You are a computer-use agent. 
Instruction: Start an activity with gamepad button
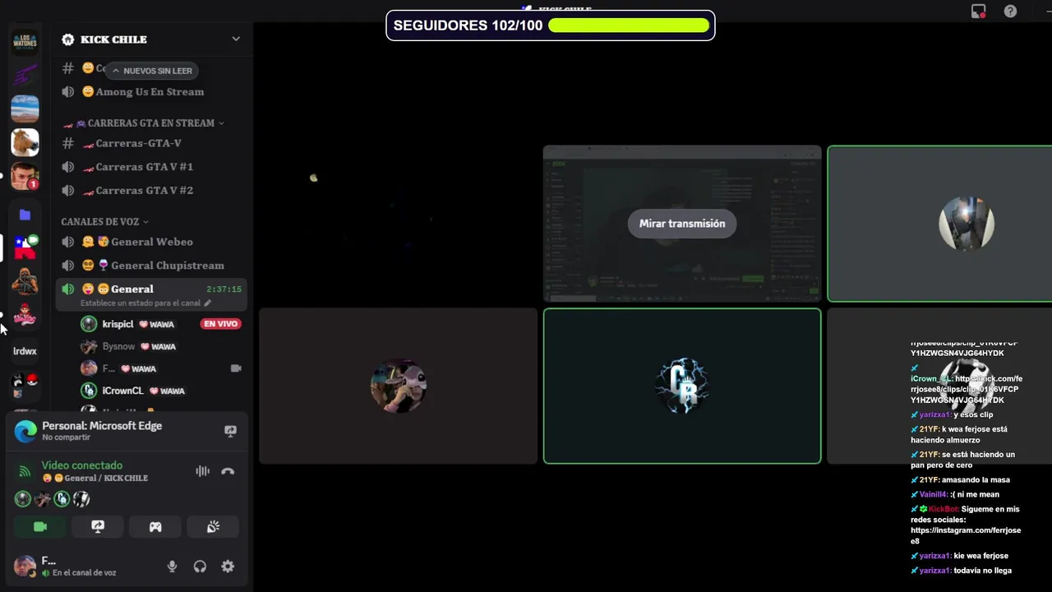click(x=155, y=526)
